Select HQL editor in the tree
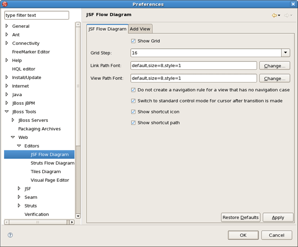This screenshot has width=298, height=247. coord(23,69)
